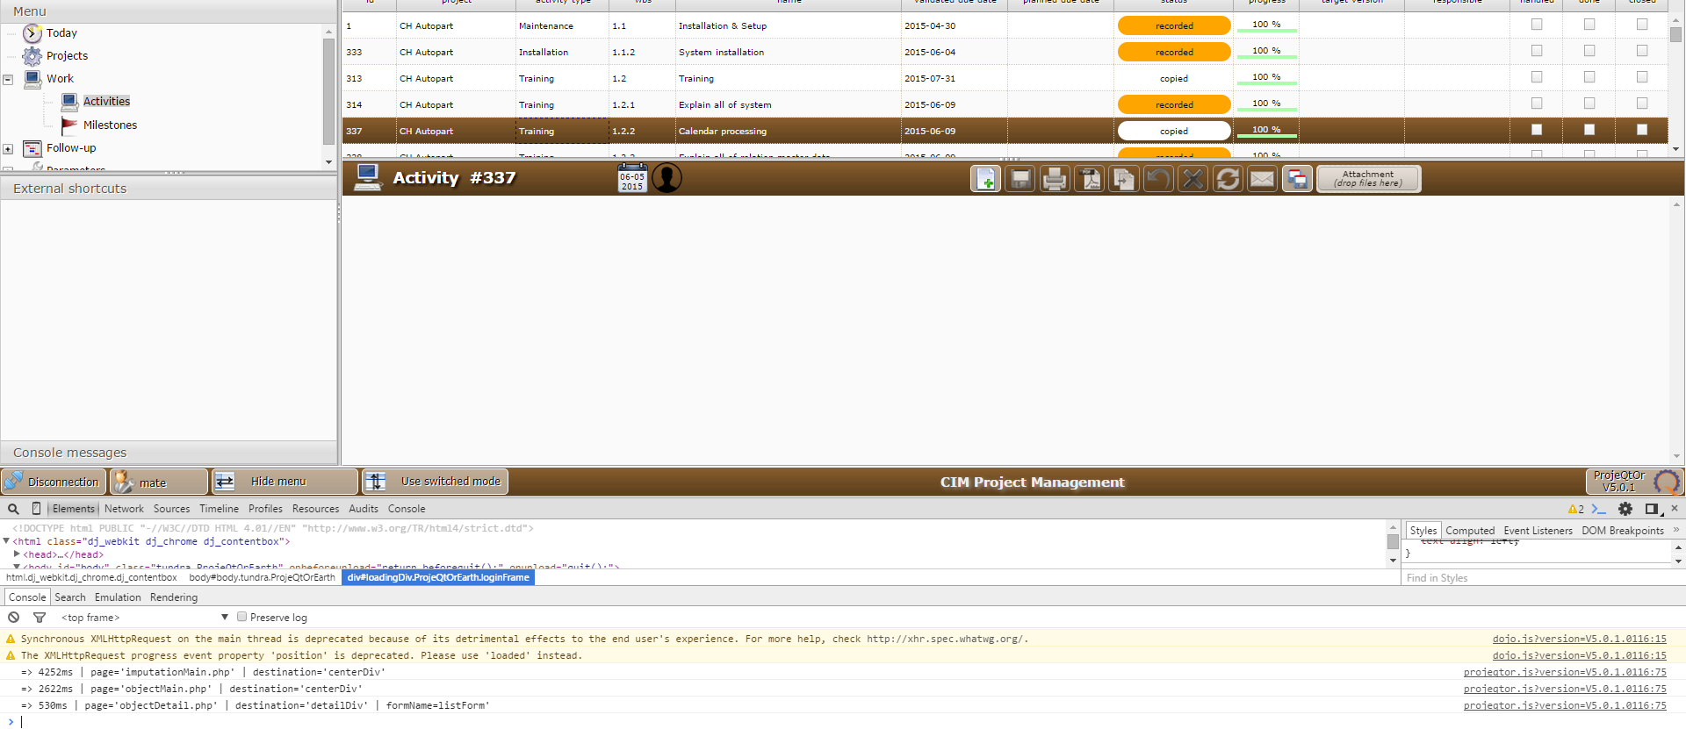Email the activity details with the envelope icon
The width and height of the screenshot is (1686, 729).
coord(1262,179)
